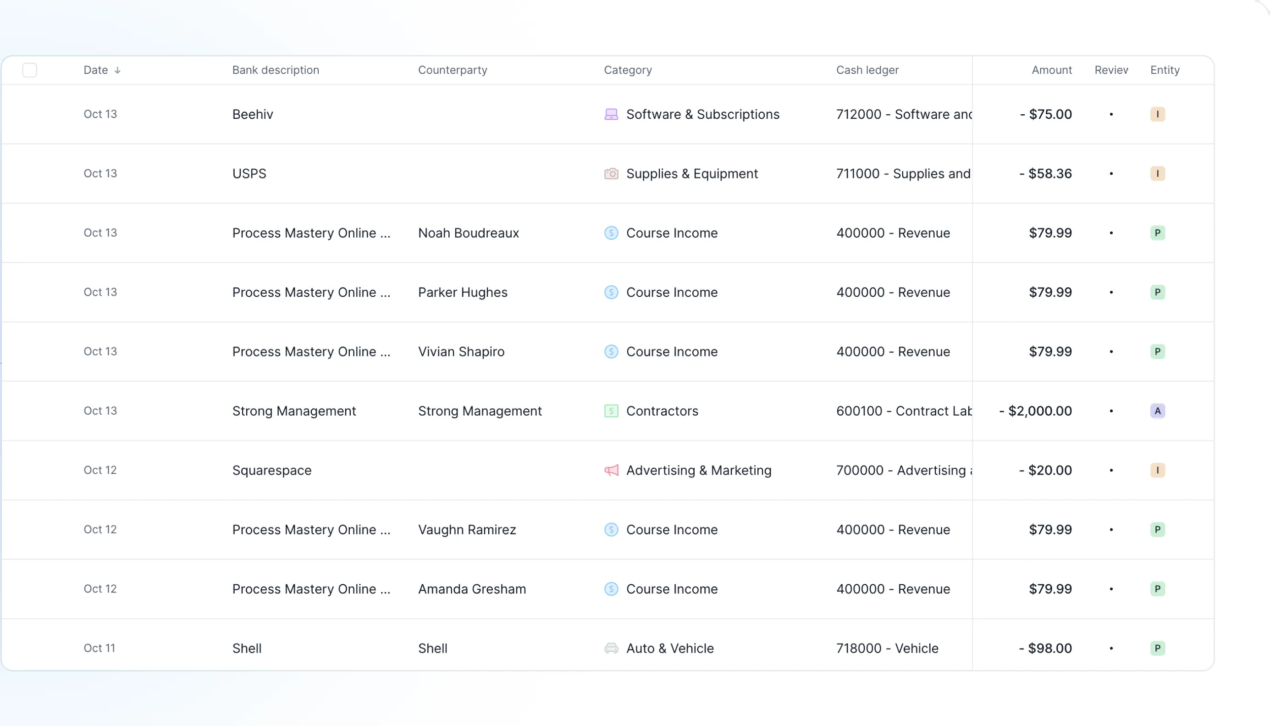
Task: Click the Category column header
Action: [x=628, y=70]
